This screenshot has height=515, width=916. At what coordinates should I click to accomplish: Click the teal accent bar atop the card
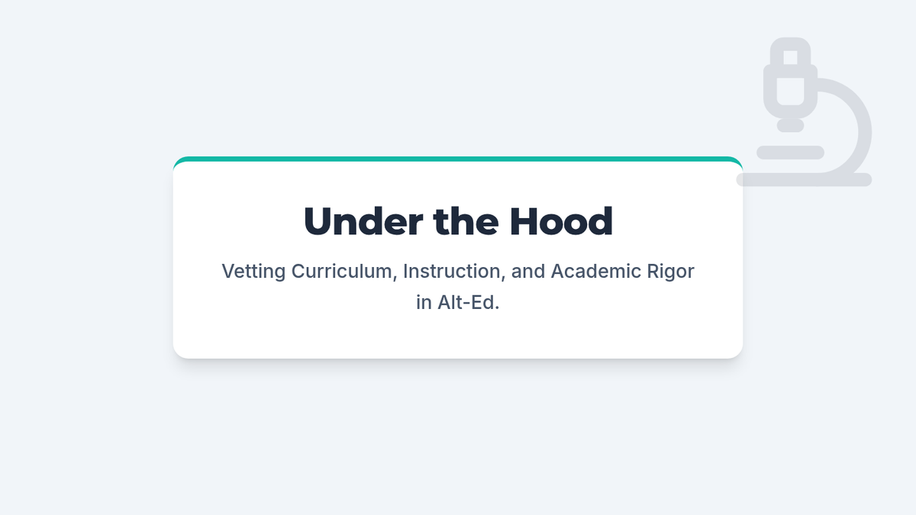458,159
